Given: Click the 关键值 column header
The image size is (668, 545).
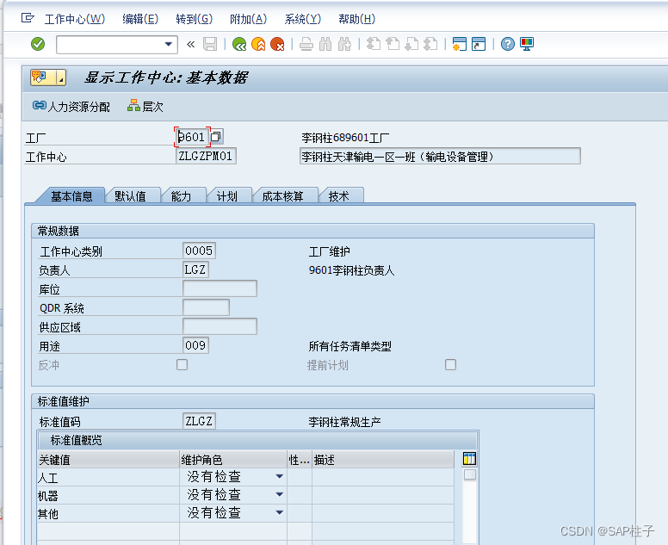Looking at the screenshot, I should click(108, 460).
